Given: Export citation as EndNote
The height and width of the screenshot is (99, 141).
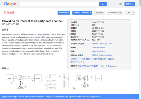Looking at the screenshot, I should click(x=102, y=55).
